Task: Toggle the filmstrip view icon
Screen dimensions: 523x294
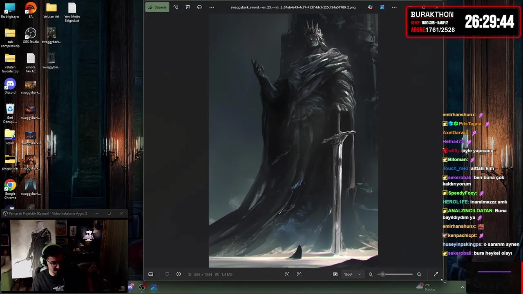Action: [x=150, y=274]
